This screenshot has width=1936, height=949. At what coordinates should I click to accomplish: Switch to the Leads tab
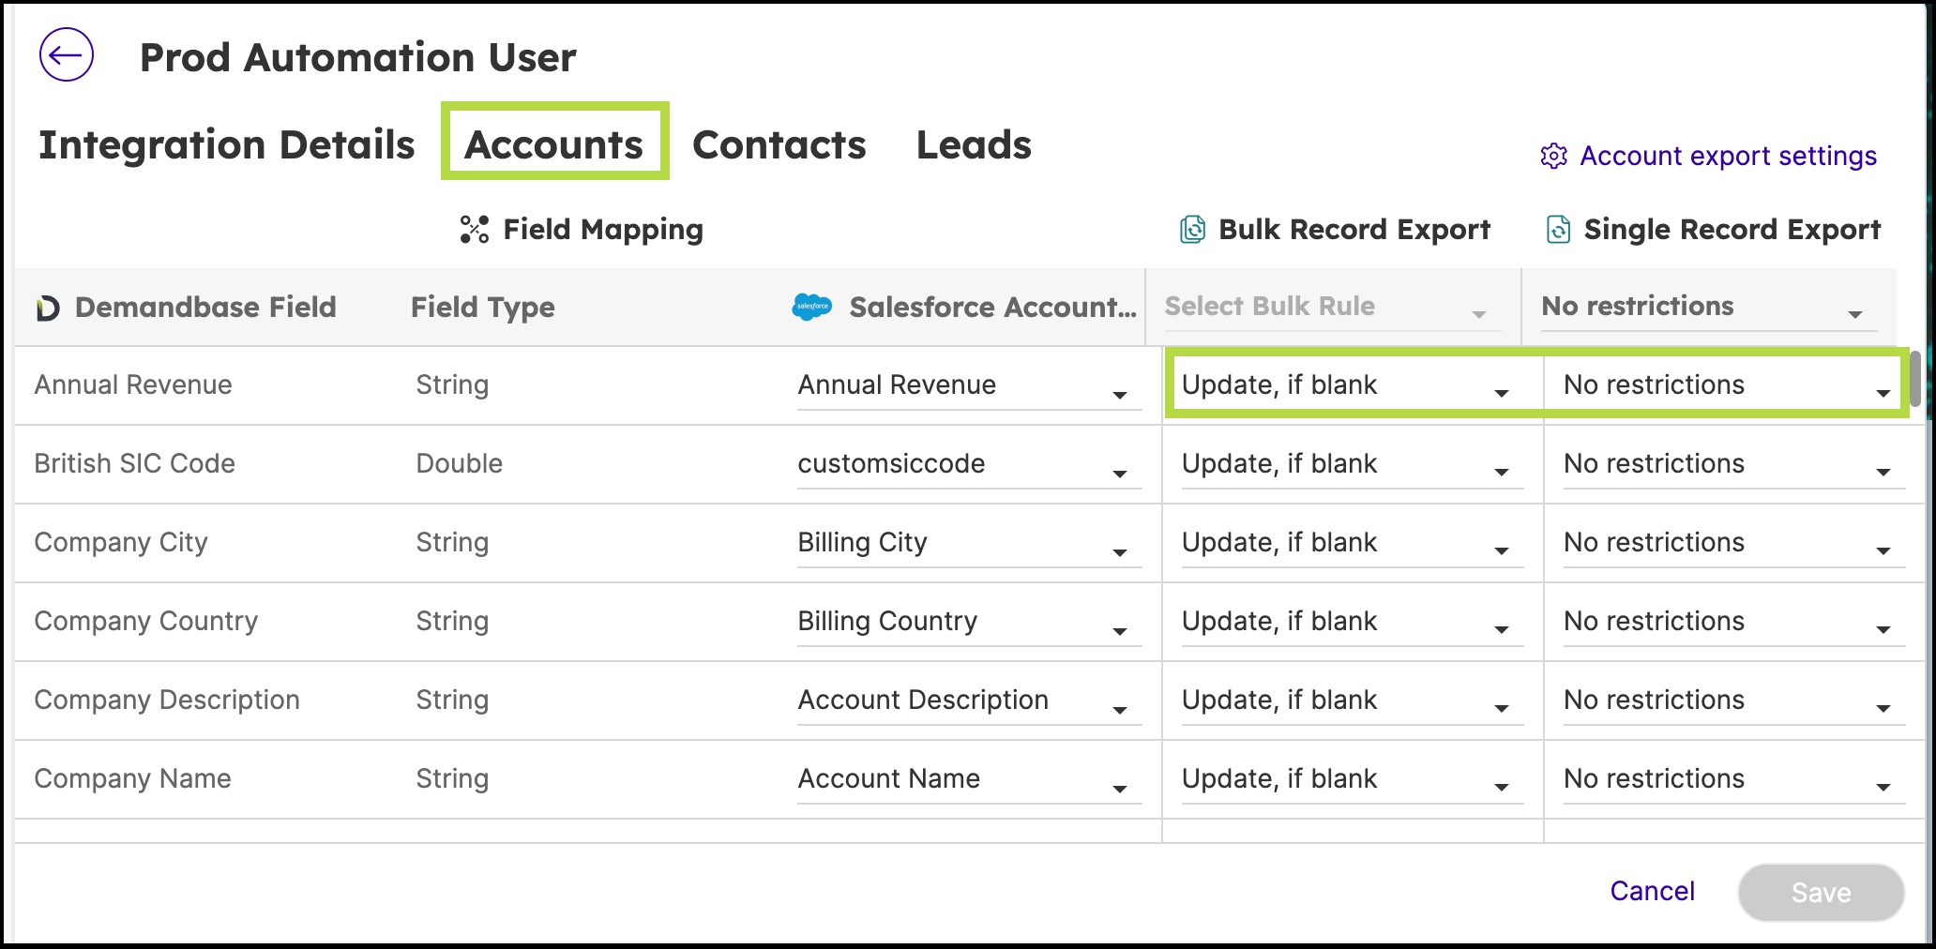974,144
